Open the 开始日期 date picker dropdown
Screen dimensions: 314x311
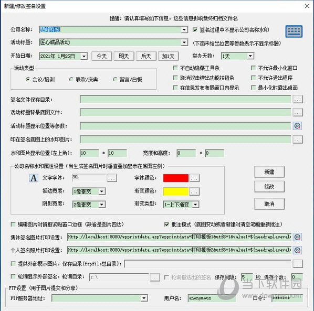pos(84,56)
